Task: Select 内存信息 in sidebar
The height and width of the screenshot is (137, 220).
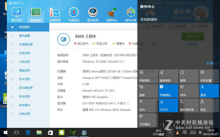Action: click(x=28, y=62)
